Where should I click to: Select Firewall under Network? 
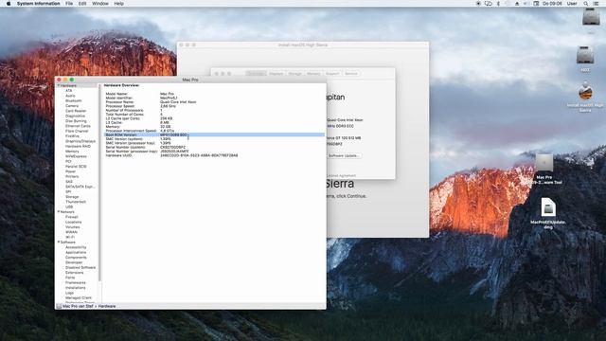pyautogui.click(x=72, y=217)
